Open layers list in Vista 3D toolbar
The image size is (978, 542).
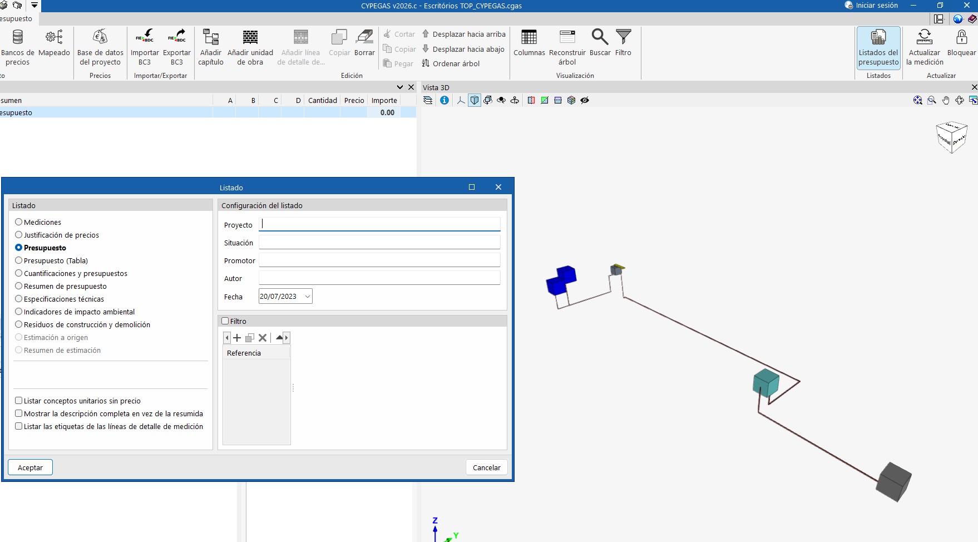(428, 100)
